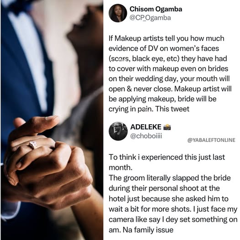Open the Chisom Ogamba display name
Image resolution: width=240 pixels, height=240 pixels.
[156, 9]
